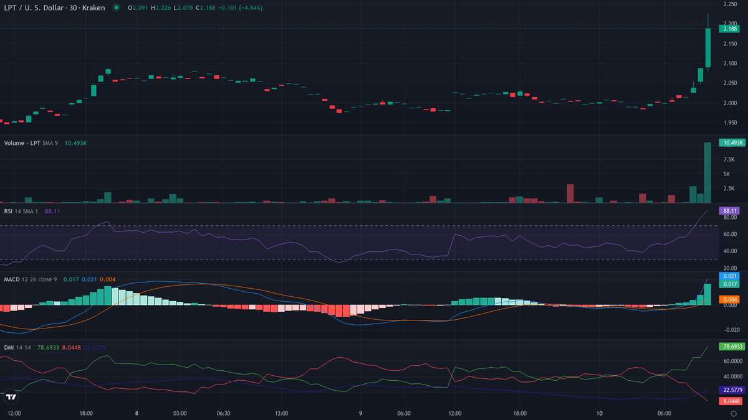The image size is (748, 420).
Task: Select the RSI 14 SMA 1 legend
Action: pos(22,211)
